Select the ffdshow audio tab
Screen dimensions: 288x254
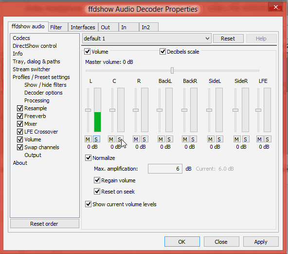[x=28, y=26]
